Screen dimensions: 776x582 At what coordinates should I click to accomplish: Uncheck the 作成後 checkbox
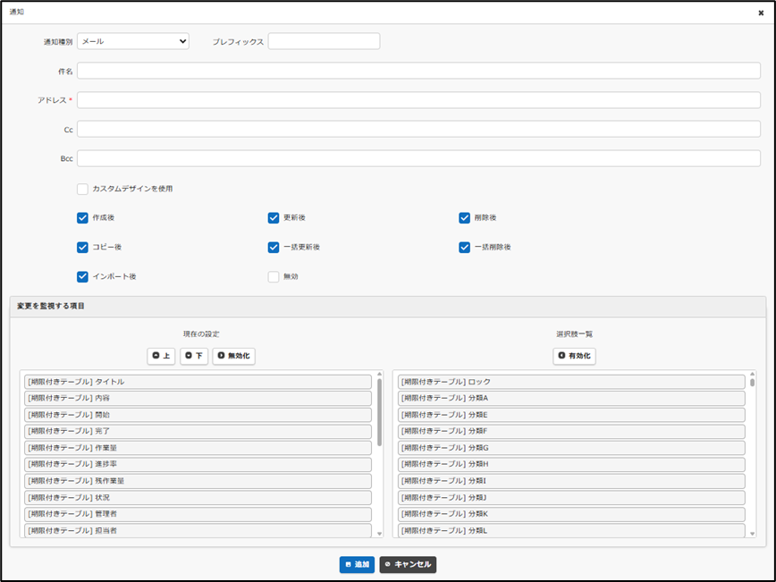[83, 217]
